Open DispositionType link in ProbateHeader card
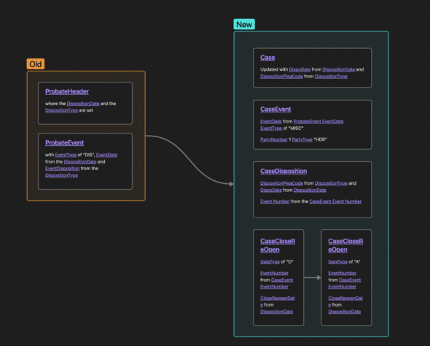The image size is (430, 346). pos(61,110)
